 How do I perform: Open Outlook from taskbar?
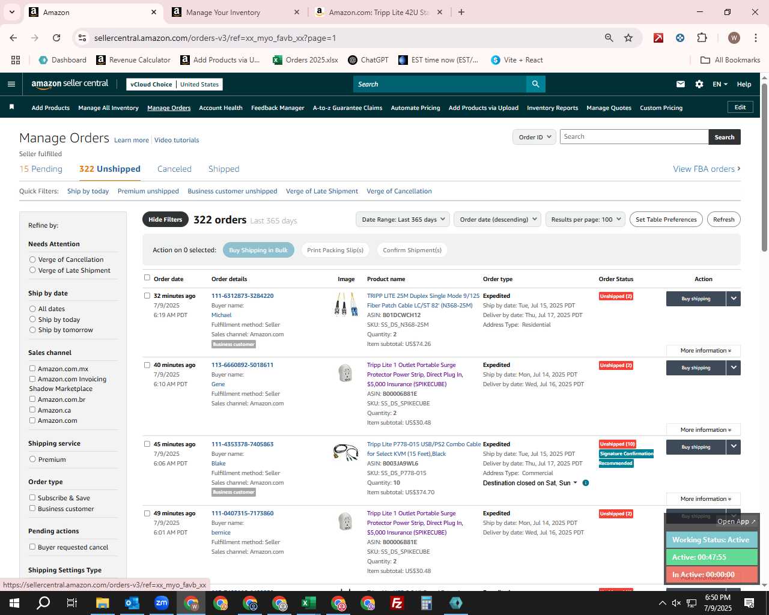pyautogui.click(x=132, y=603)
